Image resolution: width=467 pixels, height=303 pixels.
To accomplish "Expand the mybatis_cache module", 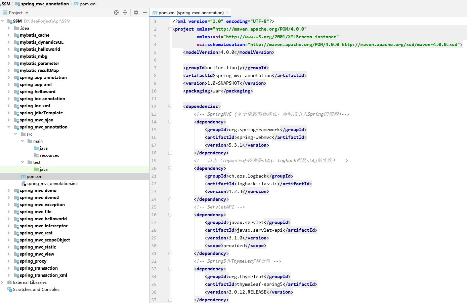I will pos(9,35).
